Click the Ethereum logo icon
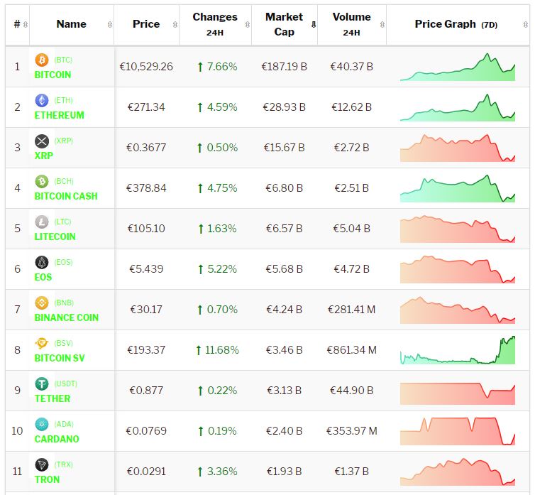This screenshot has width=535, height=495. coord(41,101)
